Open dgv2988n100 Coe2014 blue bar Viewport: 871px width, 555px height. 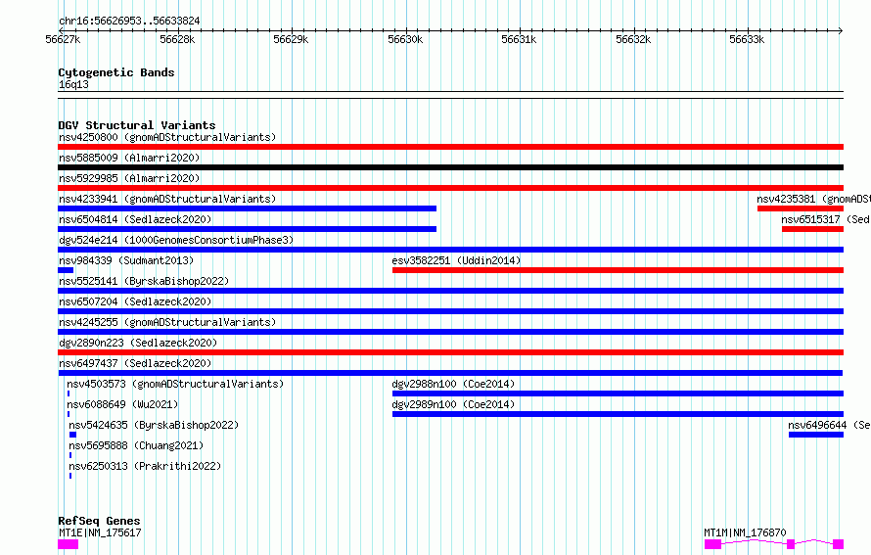click(x=618, y=393)
